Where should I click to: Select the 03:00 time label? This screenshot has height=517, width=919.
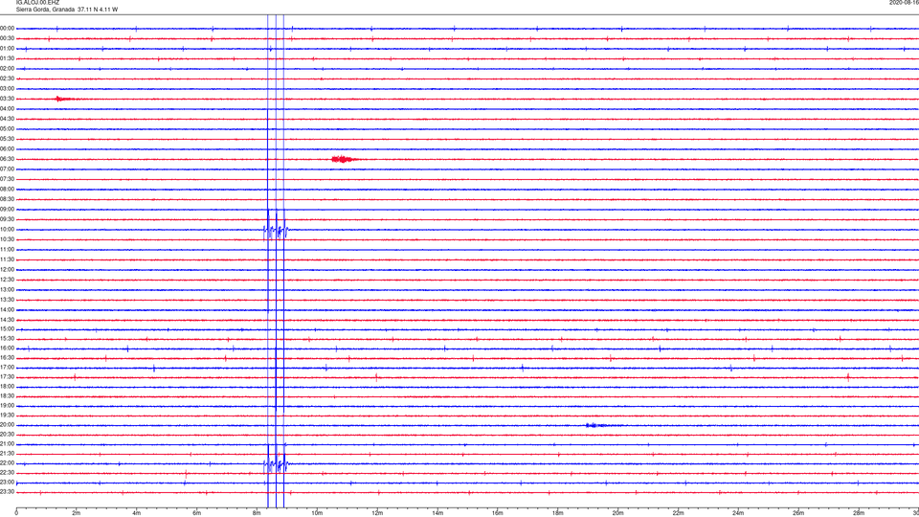click(x=7, y=88)
